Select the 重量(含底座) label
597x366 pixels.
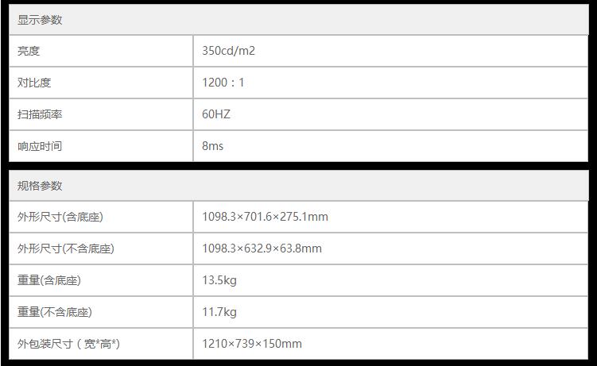point(49,280)
